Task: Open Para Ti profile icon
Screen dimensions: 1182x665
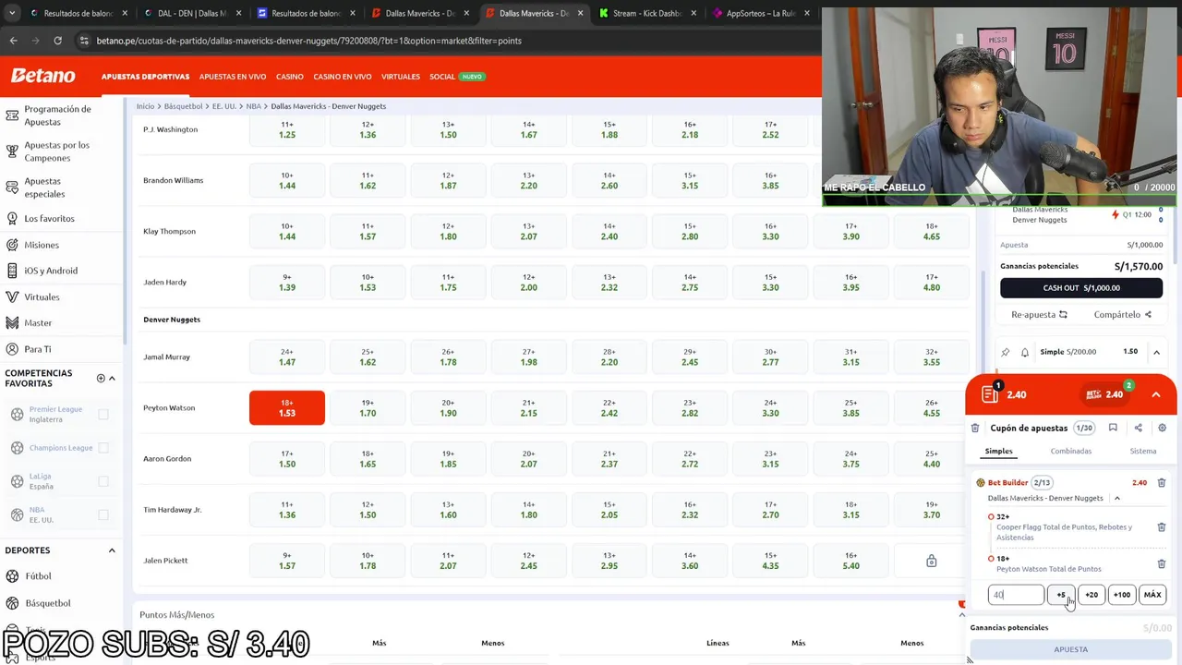Action: 12,349
